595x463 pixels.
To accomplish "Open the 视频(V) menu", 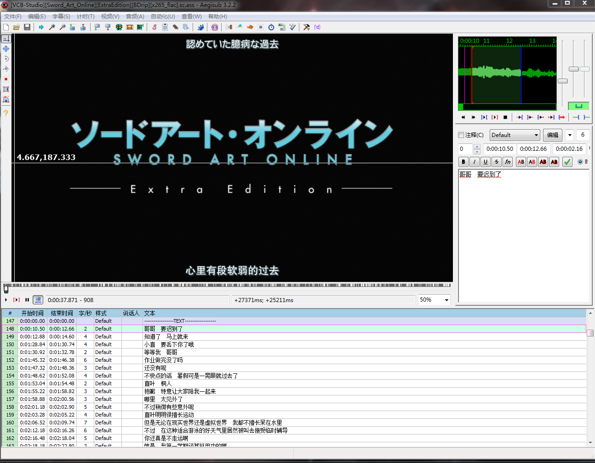I will (110, 17).
